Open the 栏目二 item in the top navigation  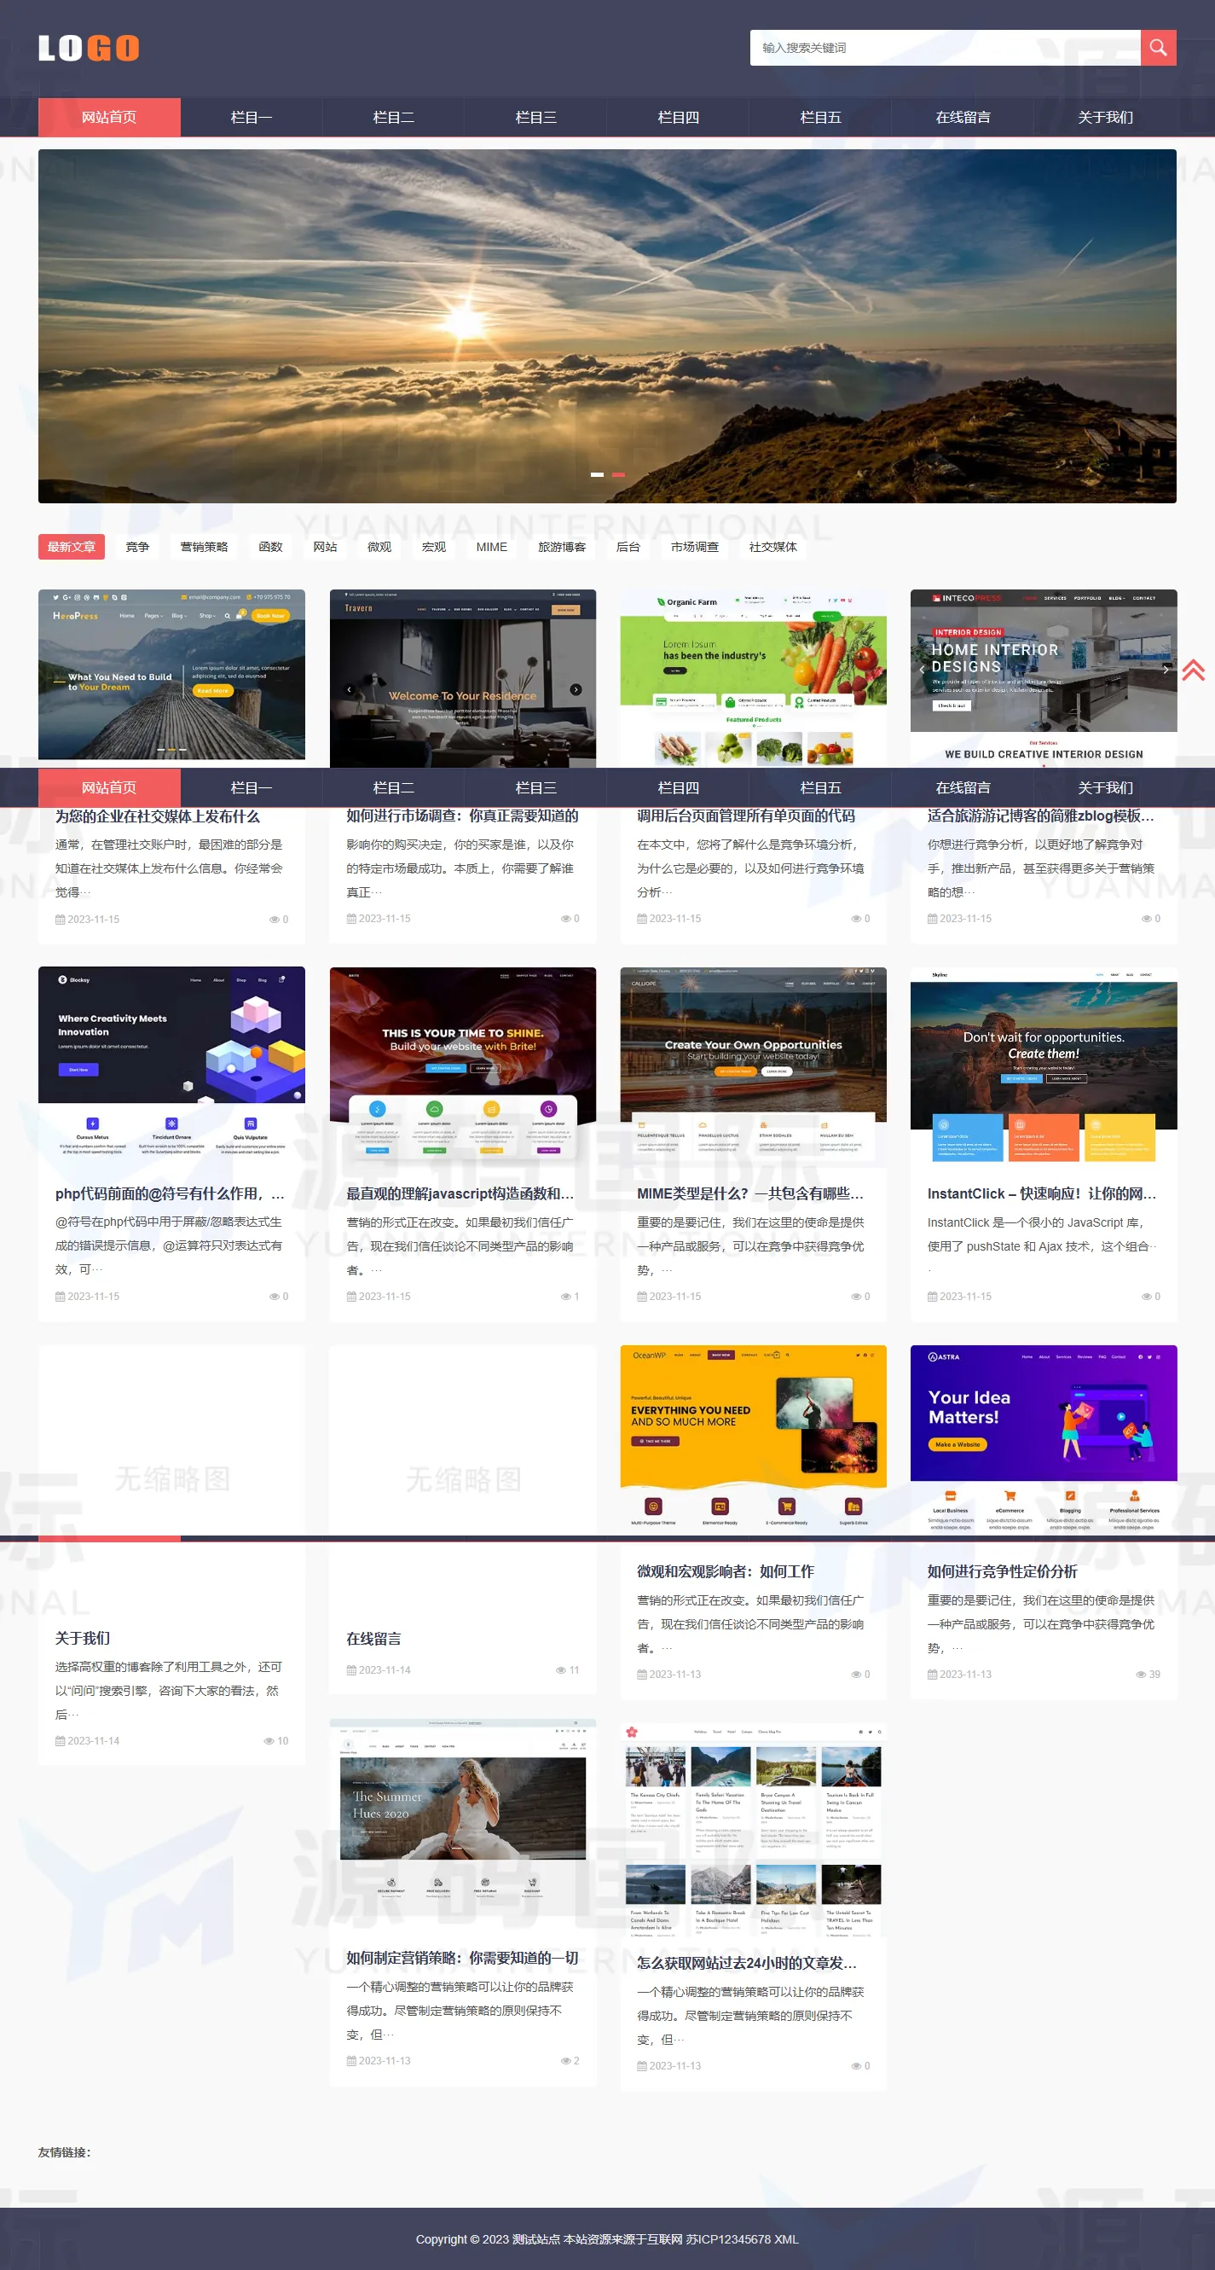coord(394,117)
